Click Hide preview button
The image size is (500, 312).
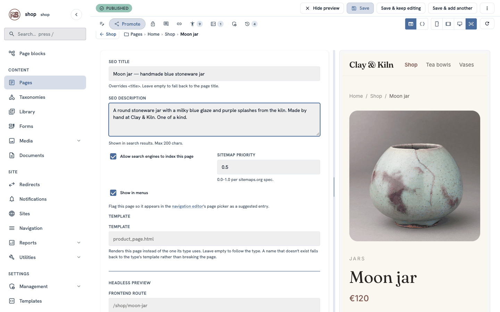coord(322,8)
